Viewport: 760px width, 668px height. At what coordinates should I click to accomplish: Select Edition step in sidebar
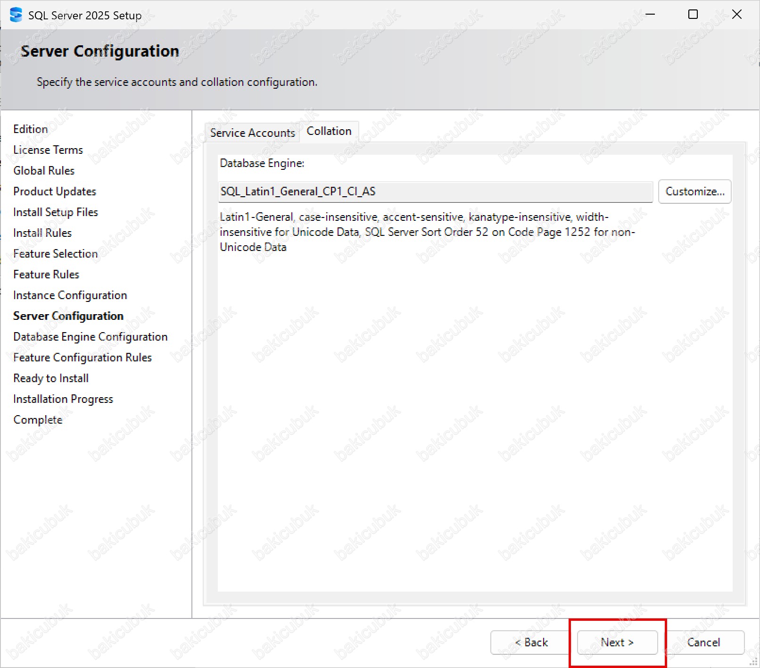pyautogui.click(x=31, y=129)
